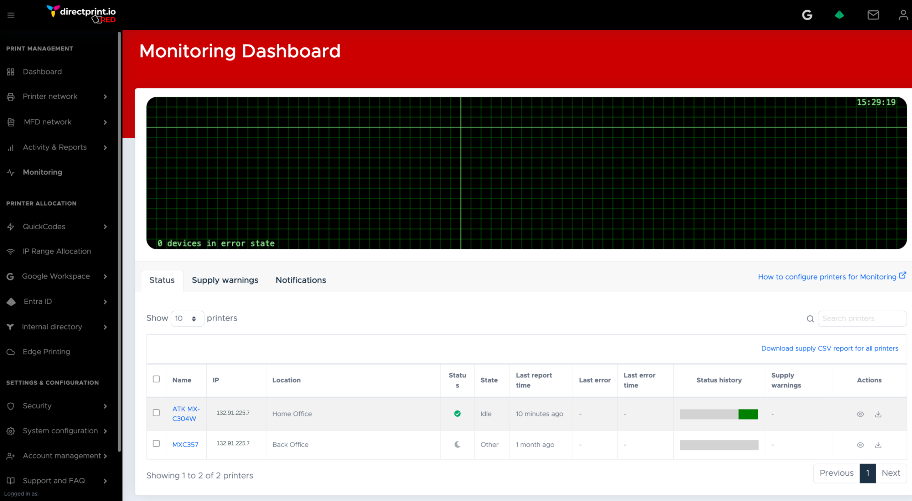Open the user profile icon
This screenshot has height=501, width=912.
[x=903, y=15]
